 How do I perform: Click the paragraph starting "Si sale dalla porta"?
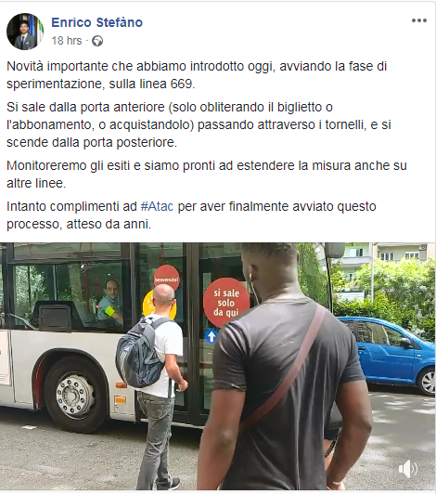199,124
